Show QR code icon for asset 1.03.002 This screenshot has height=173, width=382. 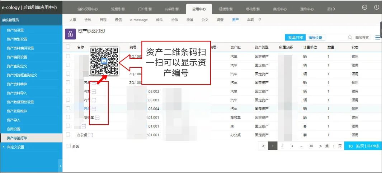click(x=94, y=91)
